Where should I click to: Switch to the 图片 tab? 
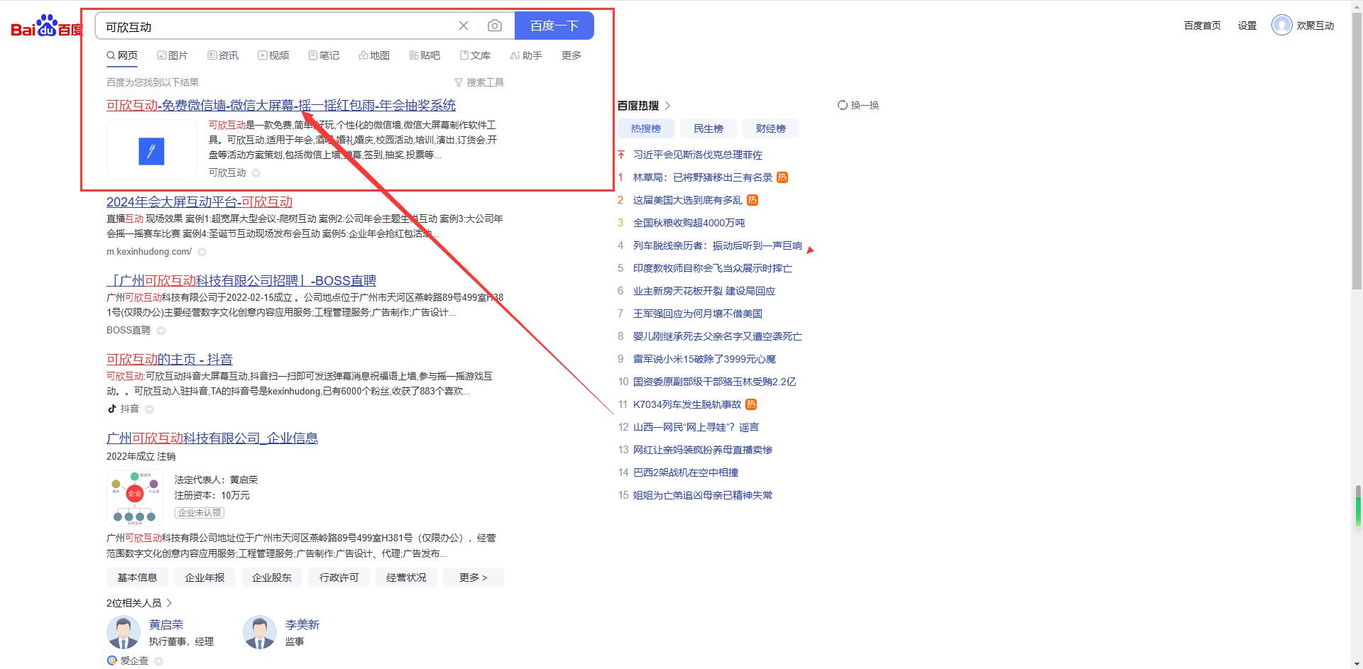click(173, 55)
